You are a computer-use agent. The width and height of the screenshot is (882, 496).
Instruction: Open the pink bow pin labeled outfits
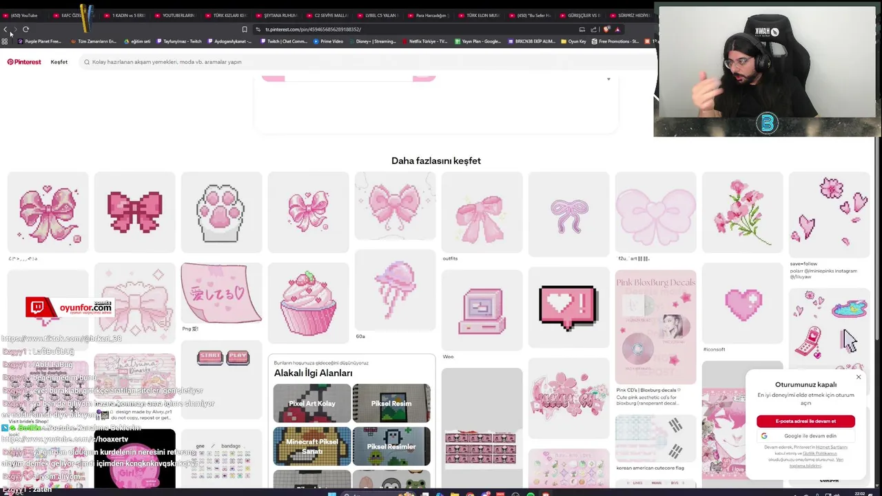coord(482,212)
